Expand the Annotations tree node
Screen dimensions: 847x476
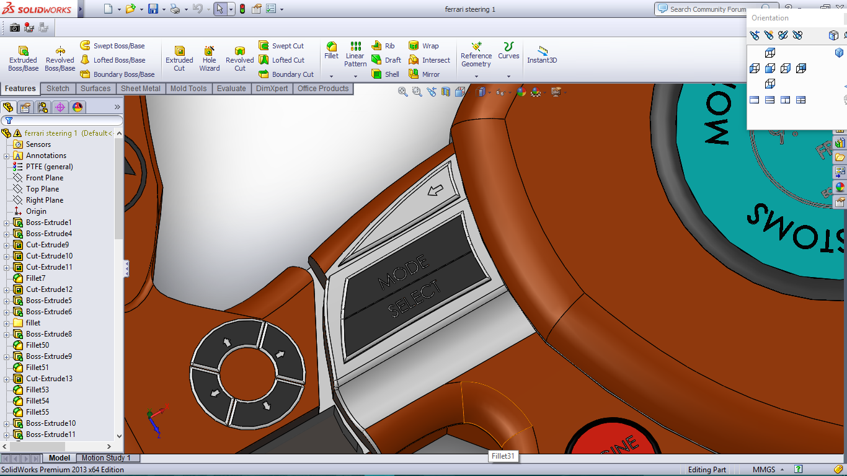7,156
